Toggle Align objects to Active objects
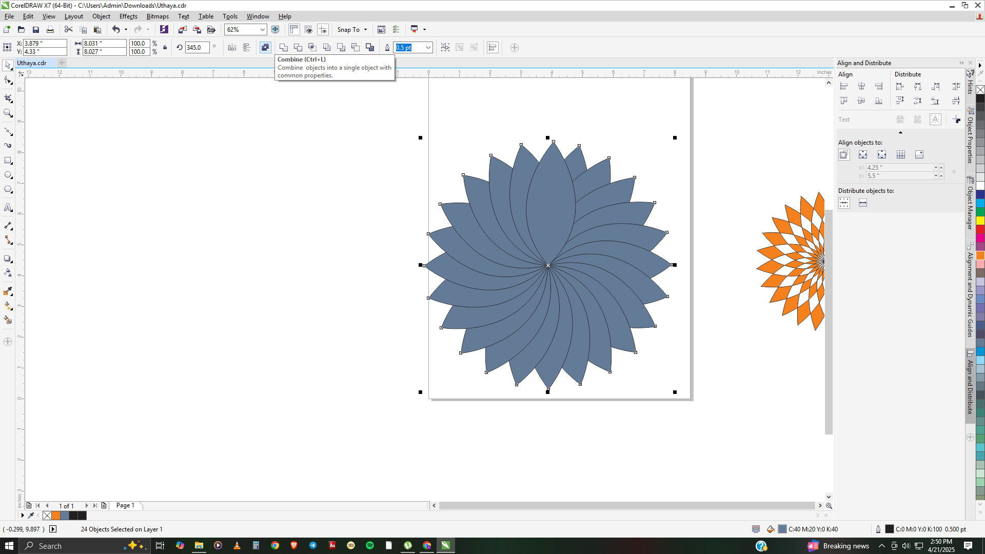985x554 pixels. [x=844, y=155]
